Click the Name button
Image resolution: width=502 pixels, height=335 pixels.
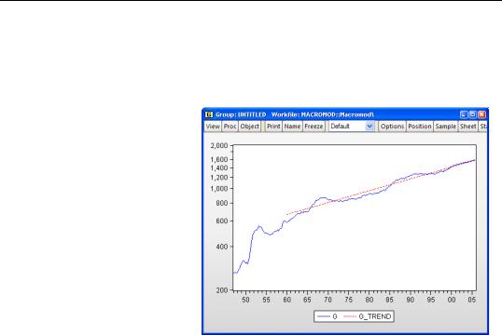pos(292,127)
